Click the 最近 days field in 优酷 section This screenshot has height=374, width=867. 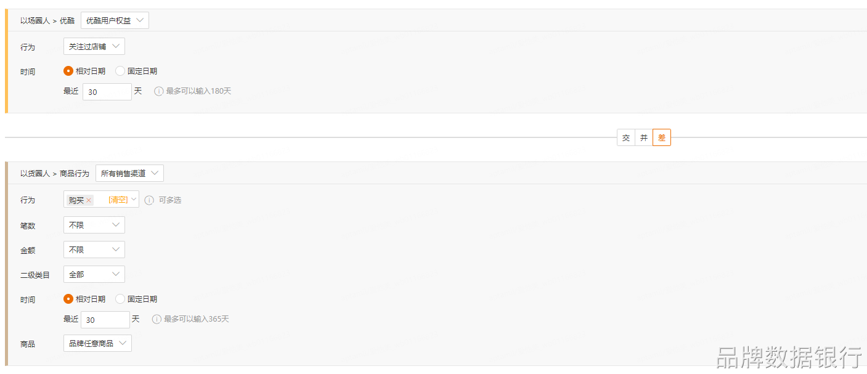(107, 92)
